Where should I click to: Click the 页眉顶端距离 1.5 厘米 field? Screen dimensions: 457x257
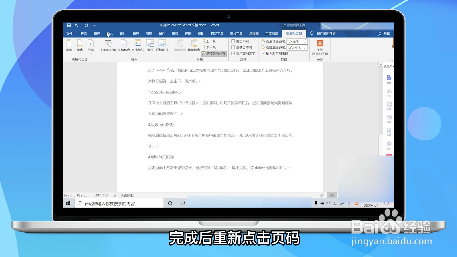[295, 41]
